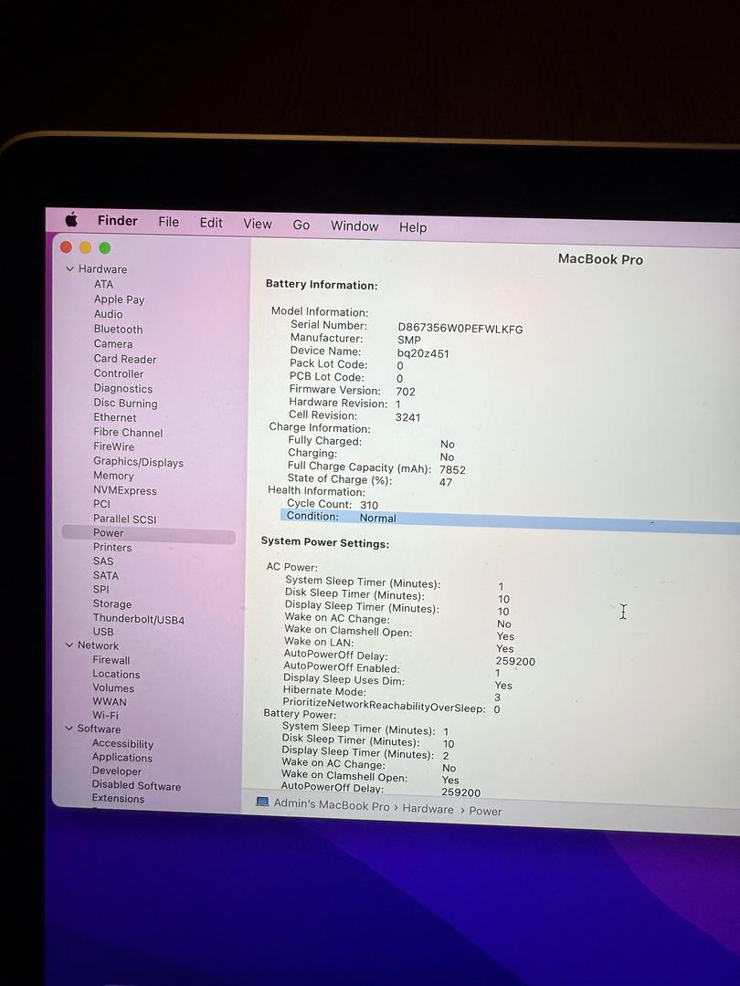The width and height of the screenshot is (740, 986).
Task: Select Locations under Network
Action: [116, 674]
